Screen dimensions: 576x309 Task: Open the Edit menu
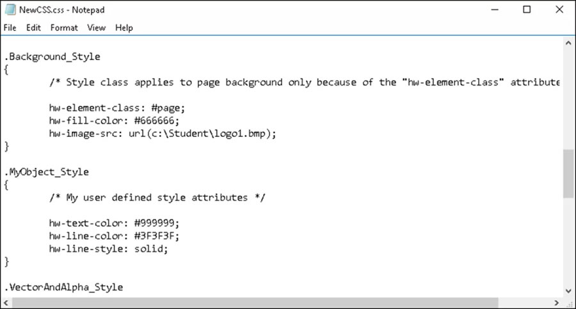click(33, 28)
